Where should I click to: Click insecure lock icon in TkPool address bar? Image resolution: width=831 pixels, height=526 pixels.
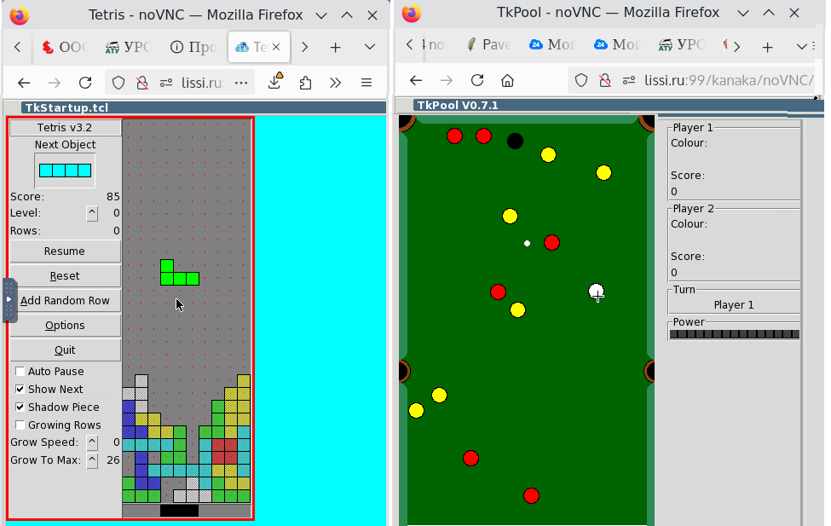tap(604, 80)
